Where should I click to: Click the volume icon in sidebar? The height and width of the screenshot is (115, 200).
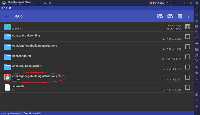point(197,15)
